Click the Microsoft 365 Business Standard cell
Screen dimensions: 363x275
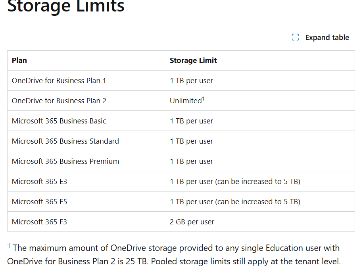click(65, 141)
